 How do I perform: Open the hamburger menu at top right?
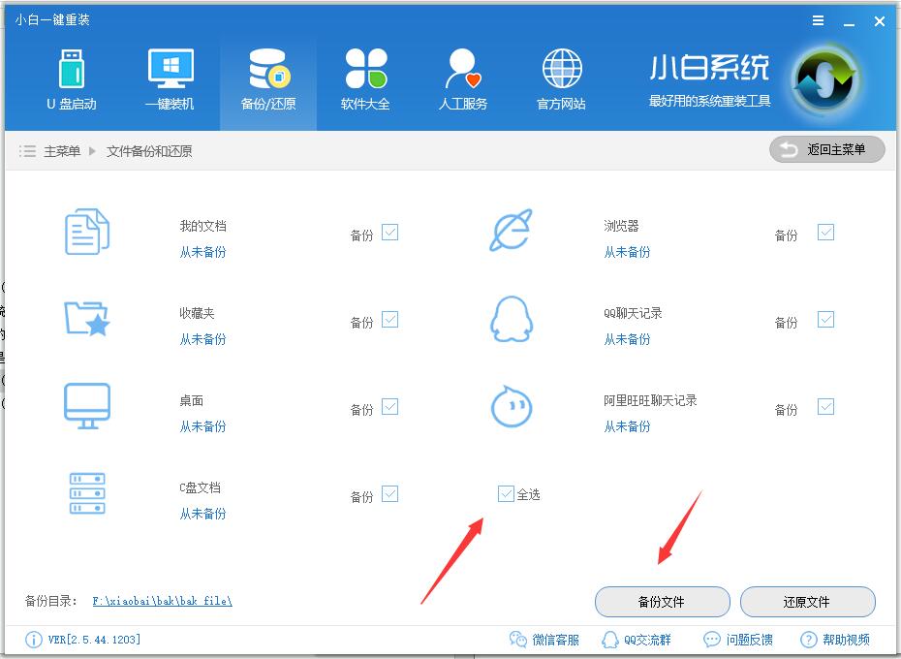pyautogui.click(x=817, y=20)
